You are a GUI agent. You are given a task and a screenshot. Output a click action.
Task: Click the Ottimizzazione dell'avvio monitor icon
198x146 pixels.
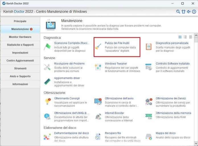tap(98, 101)
